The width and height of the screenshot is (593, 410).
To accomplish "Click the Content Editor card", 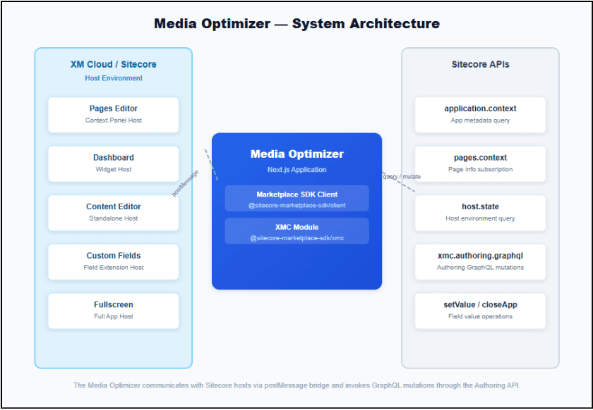I will pyautogui.click(x=114, y=213).
